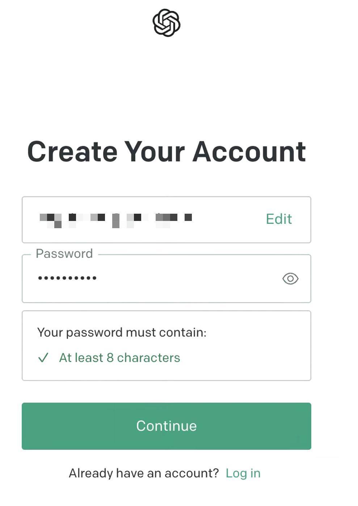Focus the Password input field
The height and width of the screenshot is (506, 358).
167,279
